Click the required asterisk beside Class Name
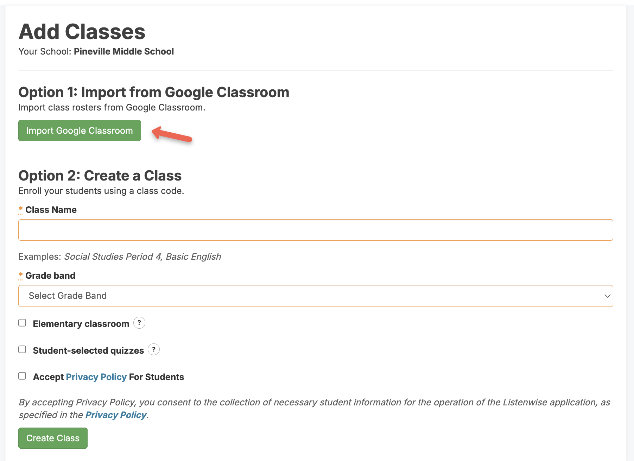The width and height of the screenshot is (634, 461). coord(21,210)
